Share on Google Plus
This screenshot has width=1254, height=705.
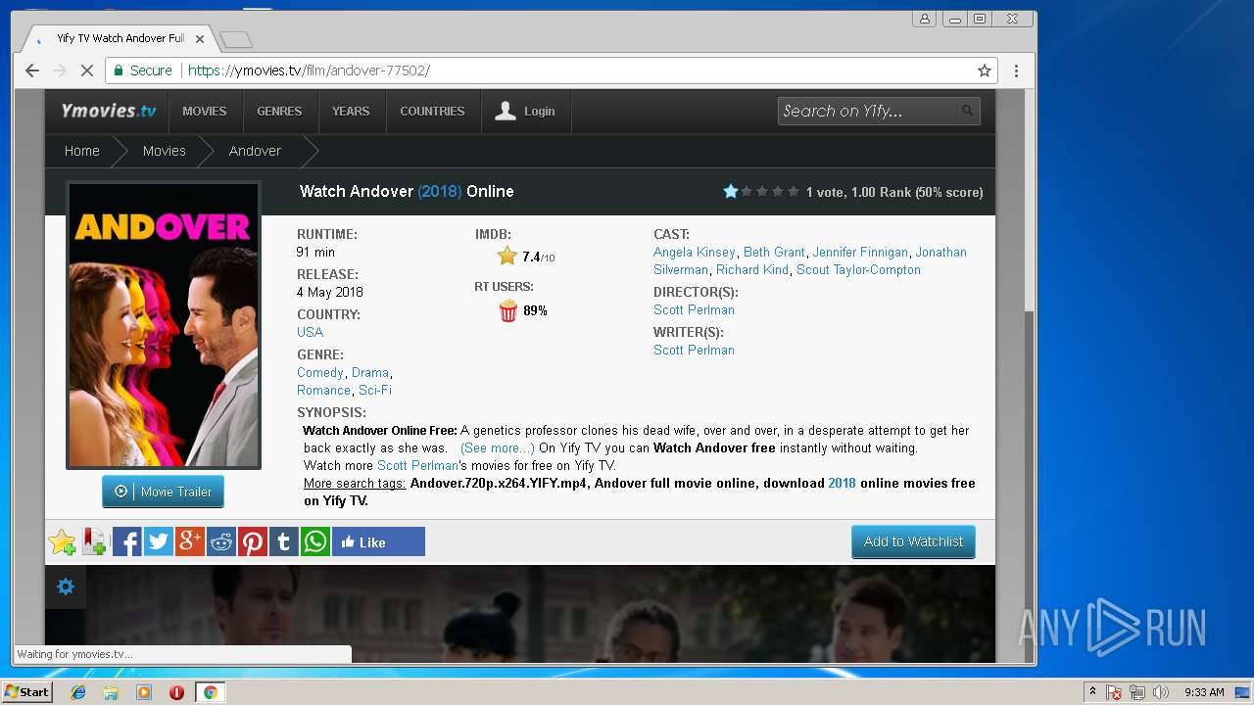pyautogui.click(x=189, y=541)
